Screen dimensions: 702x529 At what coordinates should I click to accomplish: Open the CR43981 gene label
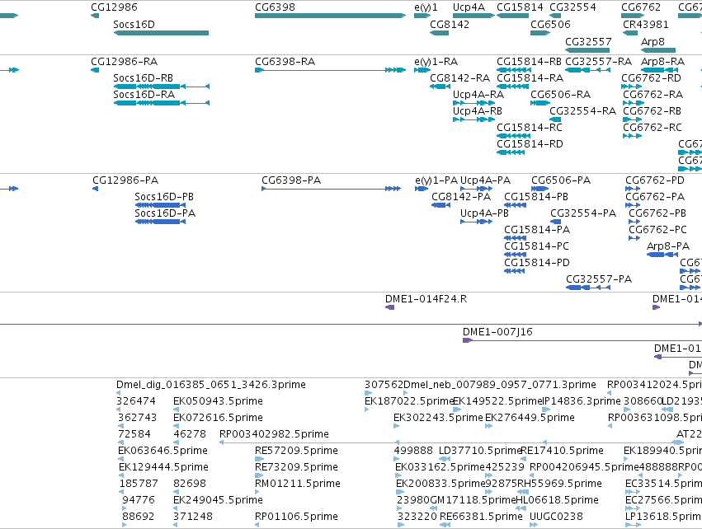point(645,25)
